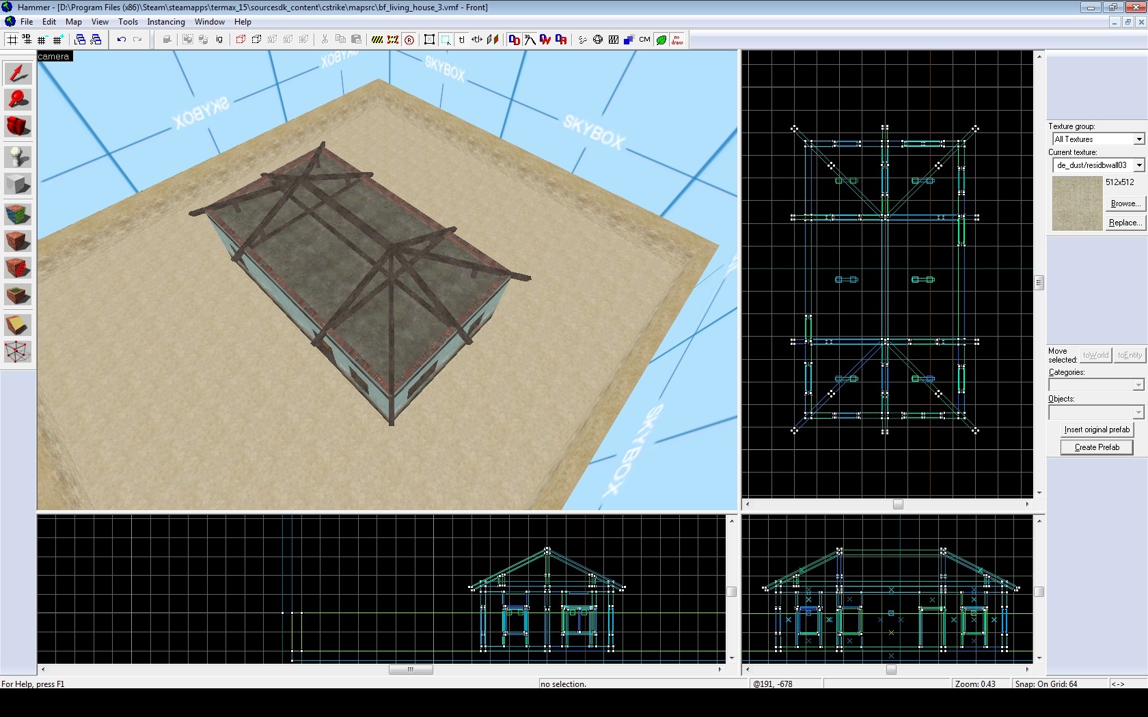Select the Block tool
The width and height of the screenshot is (1148, 717).
click(18, 184)
